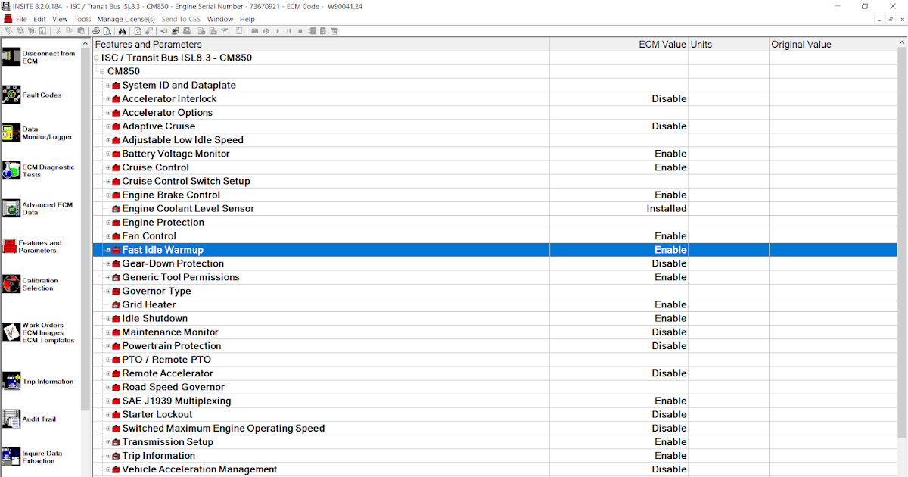Image resolution: width=908 pixels, height=477 pixels.
Task: Open the Window menu
Action: point(220,19)
